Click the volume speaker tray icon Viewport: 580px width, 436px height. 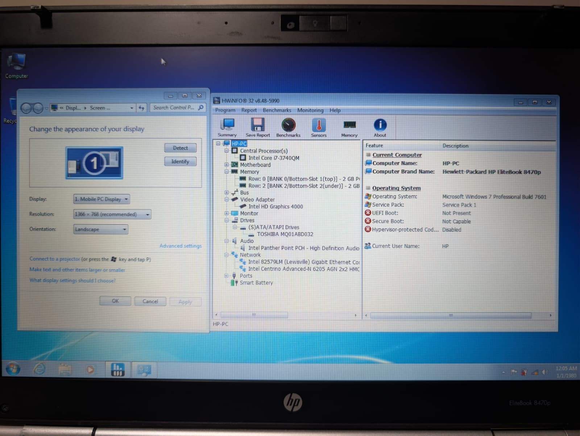pyautogui.click(x=544, y=372)
